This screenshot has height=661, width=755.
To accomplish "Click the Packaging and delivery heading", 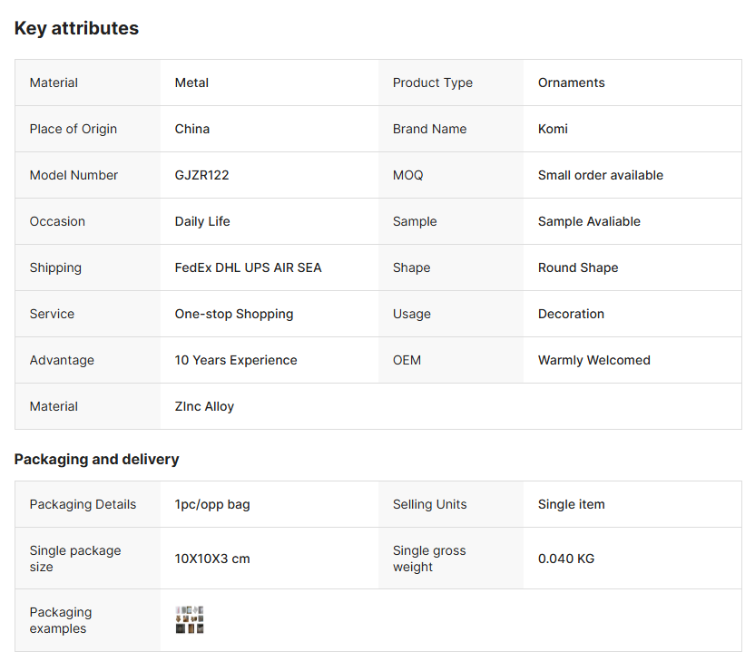I will pos(96,459).
